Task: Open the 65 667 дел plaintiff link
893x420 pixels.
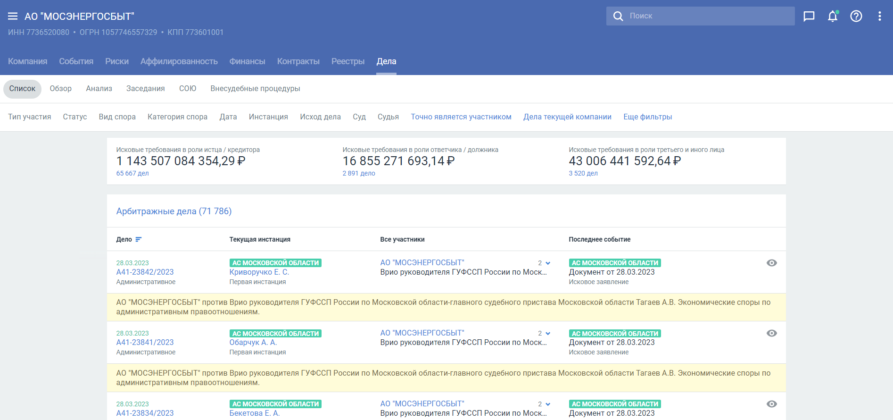Action: (x=132, y=173)
